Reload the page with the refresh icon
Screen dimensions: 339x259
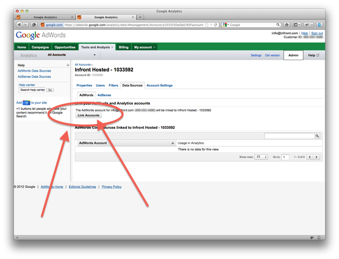[x=215, y=25]
